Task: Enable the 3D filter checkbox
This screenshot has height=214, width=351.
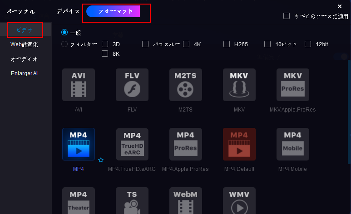Action: (x=105, y=44)
